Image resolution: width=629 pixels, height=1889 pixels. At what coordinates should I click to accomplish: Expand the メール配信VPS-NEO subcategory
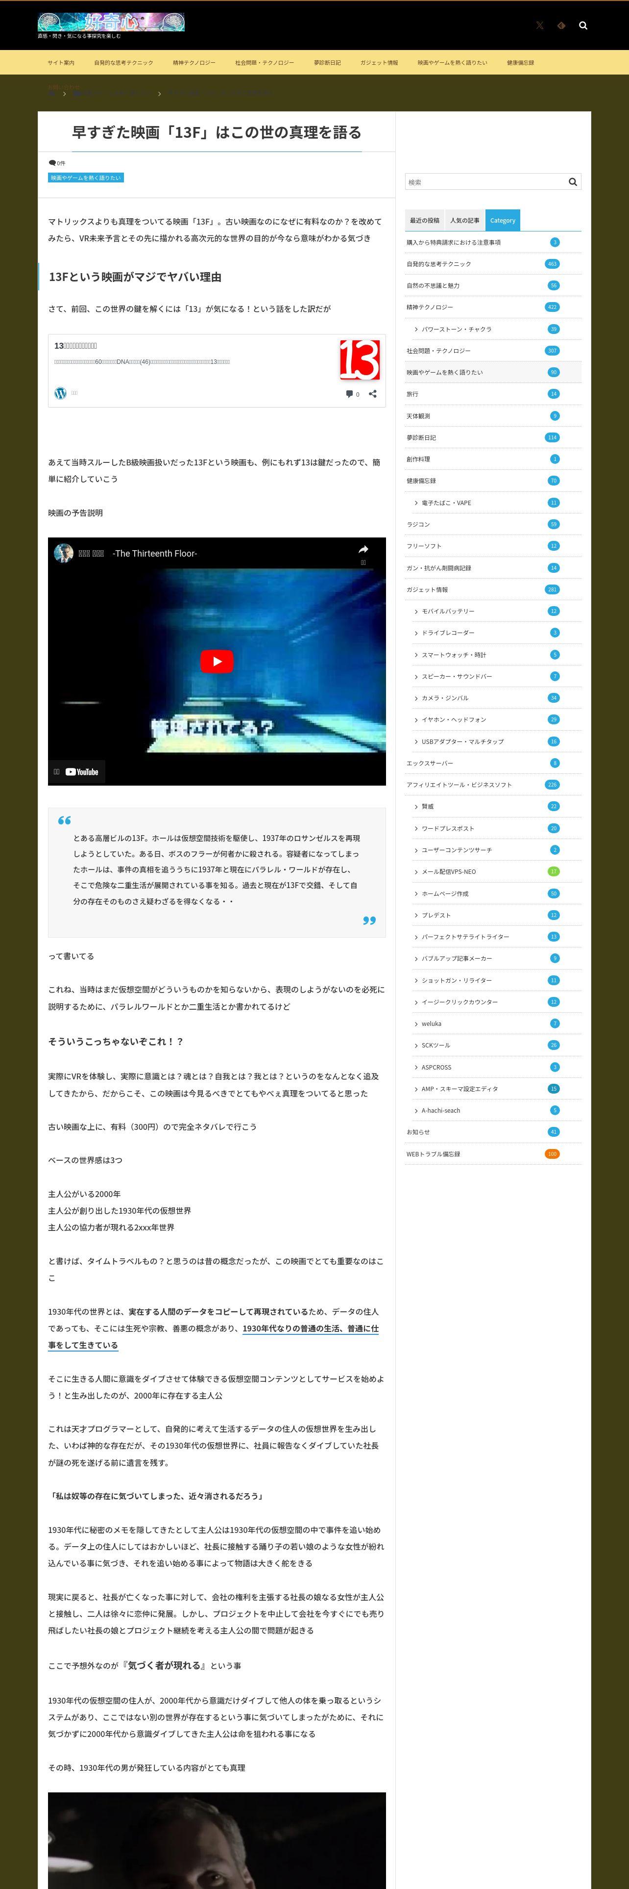point(449,872)
